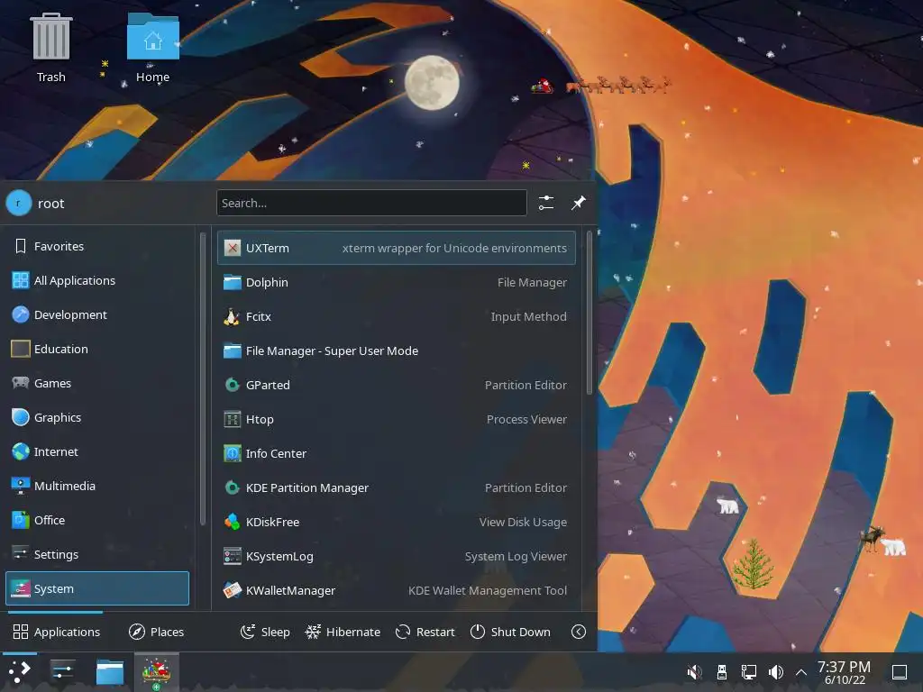Switch to the Places tab
The image size is (923, 692).
pos(157,632)
